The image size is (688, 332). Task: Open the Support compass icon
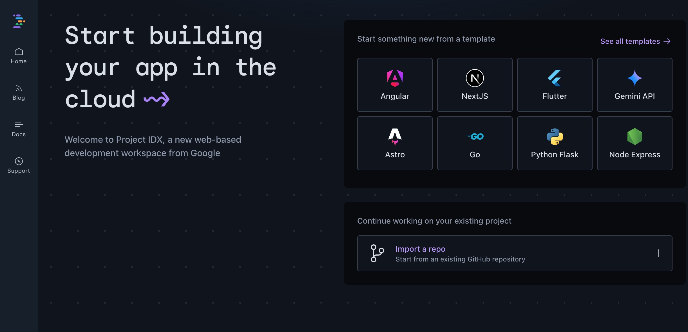click(19, 161)
